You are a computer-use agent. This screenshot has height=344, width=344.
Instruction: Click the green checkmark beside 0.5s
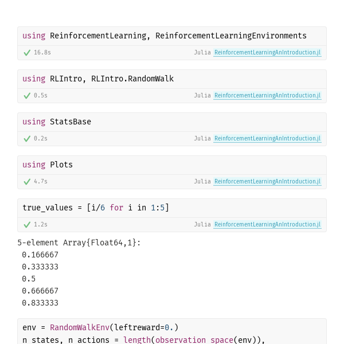27,96
